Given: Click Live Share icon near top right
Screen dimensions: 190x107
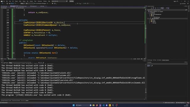Looking at the screenshot, I should pyautogui.click(x=180, y=4).
